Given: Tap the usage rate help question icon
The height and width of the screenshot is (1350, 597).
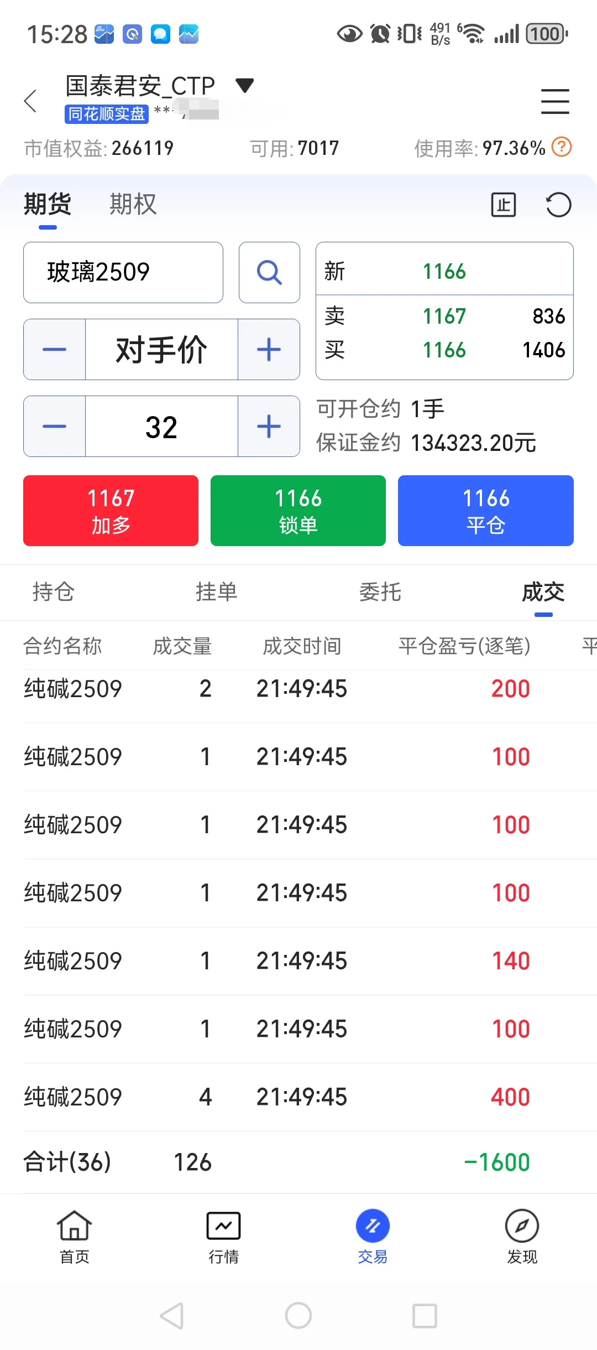Looking at the screenshot, I should (562, 147).
